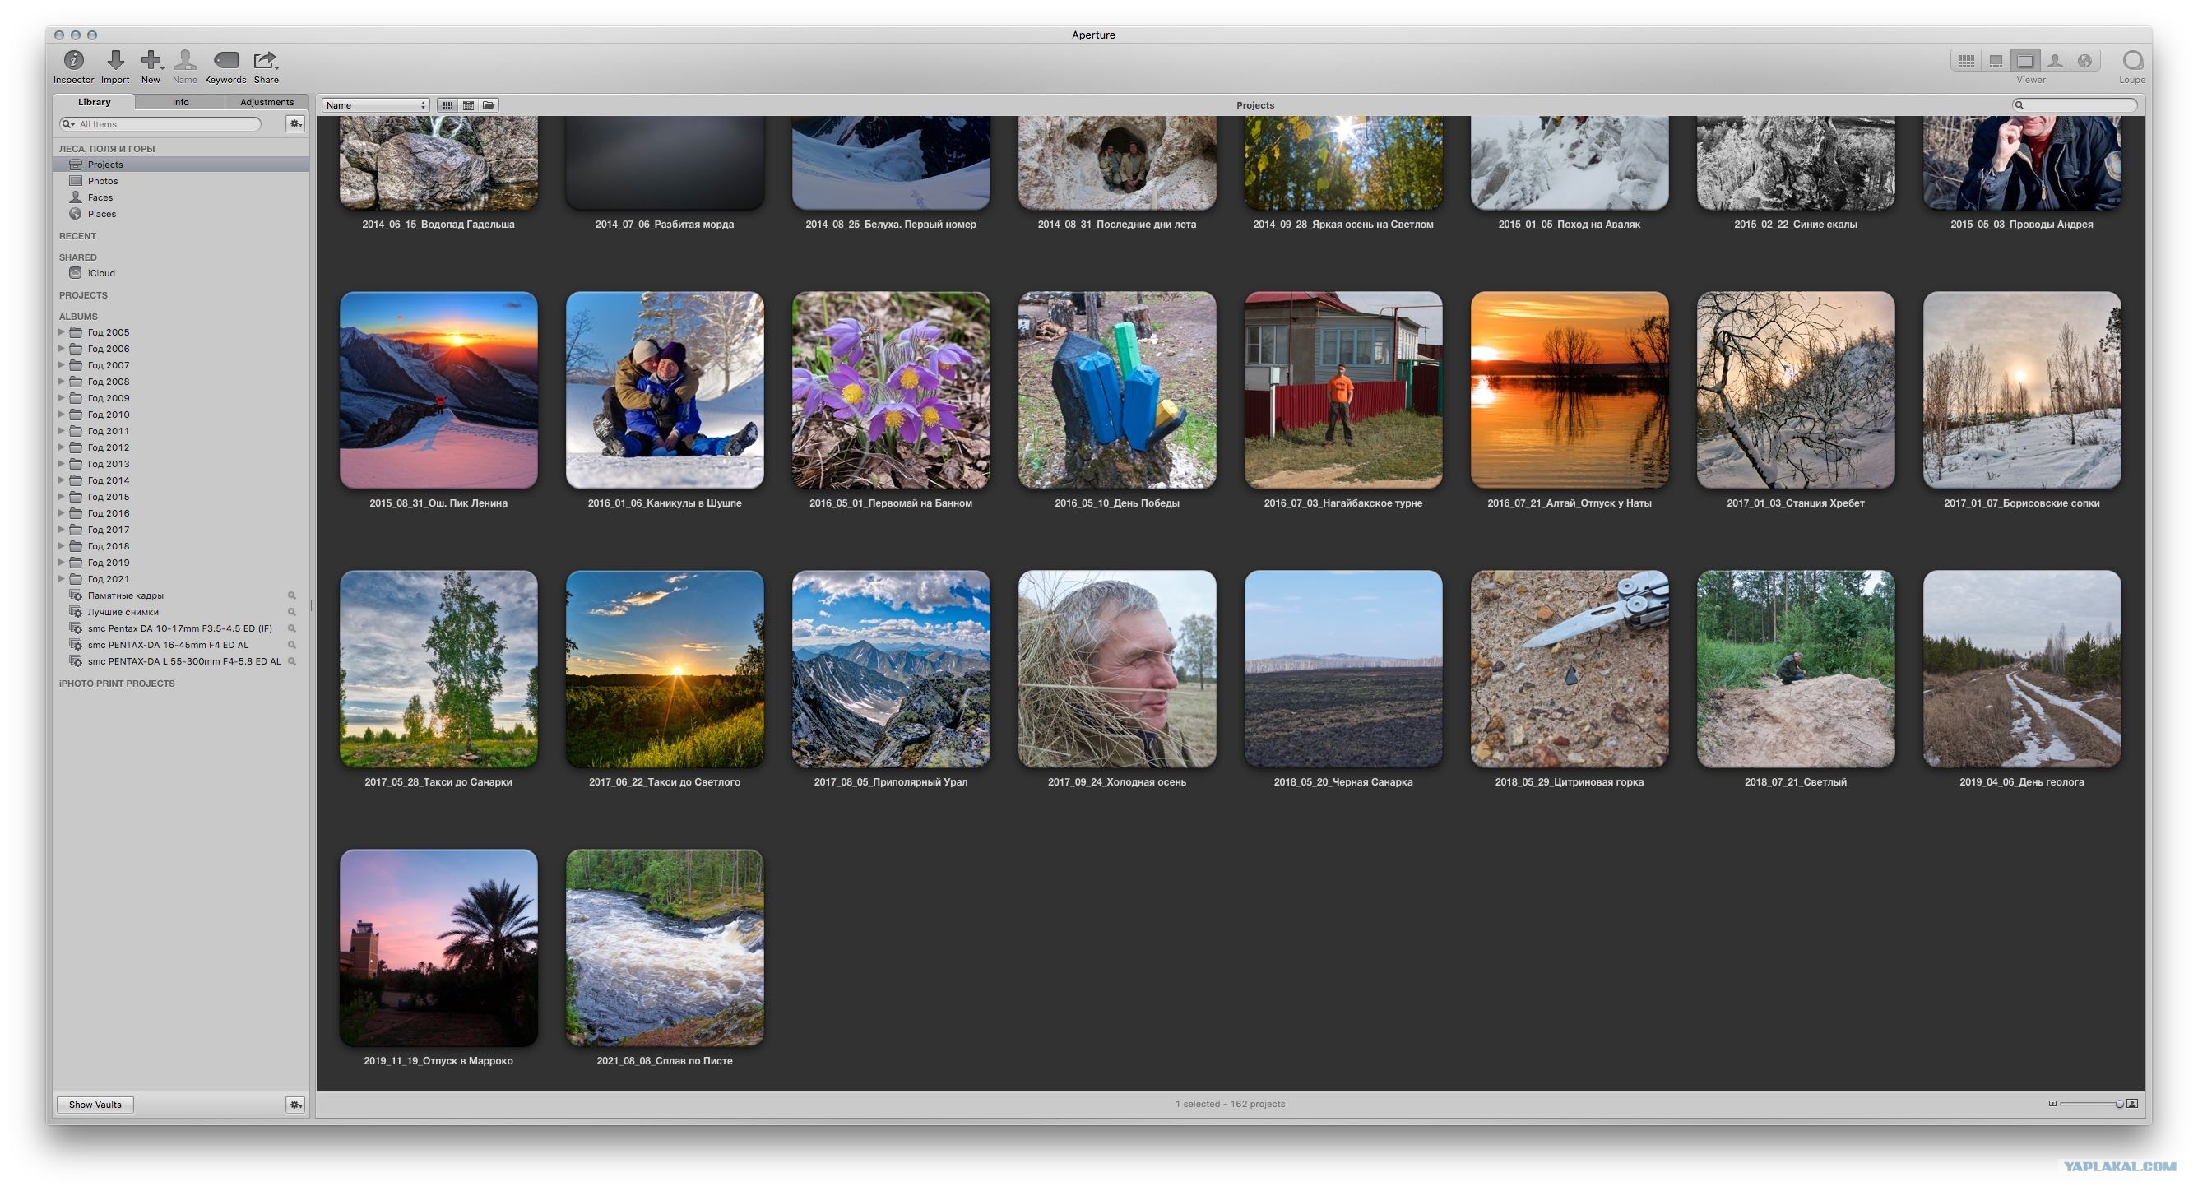Click the projects search field

tap(2075, 105)
